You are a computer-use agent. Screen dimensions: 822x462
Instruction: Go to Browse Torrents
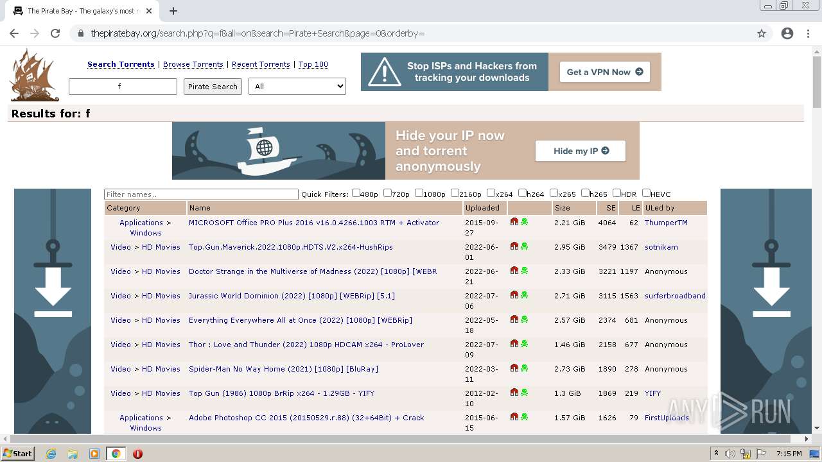tap(193, 64)
